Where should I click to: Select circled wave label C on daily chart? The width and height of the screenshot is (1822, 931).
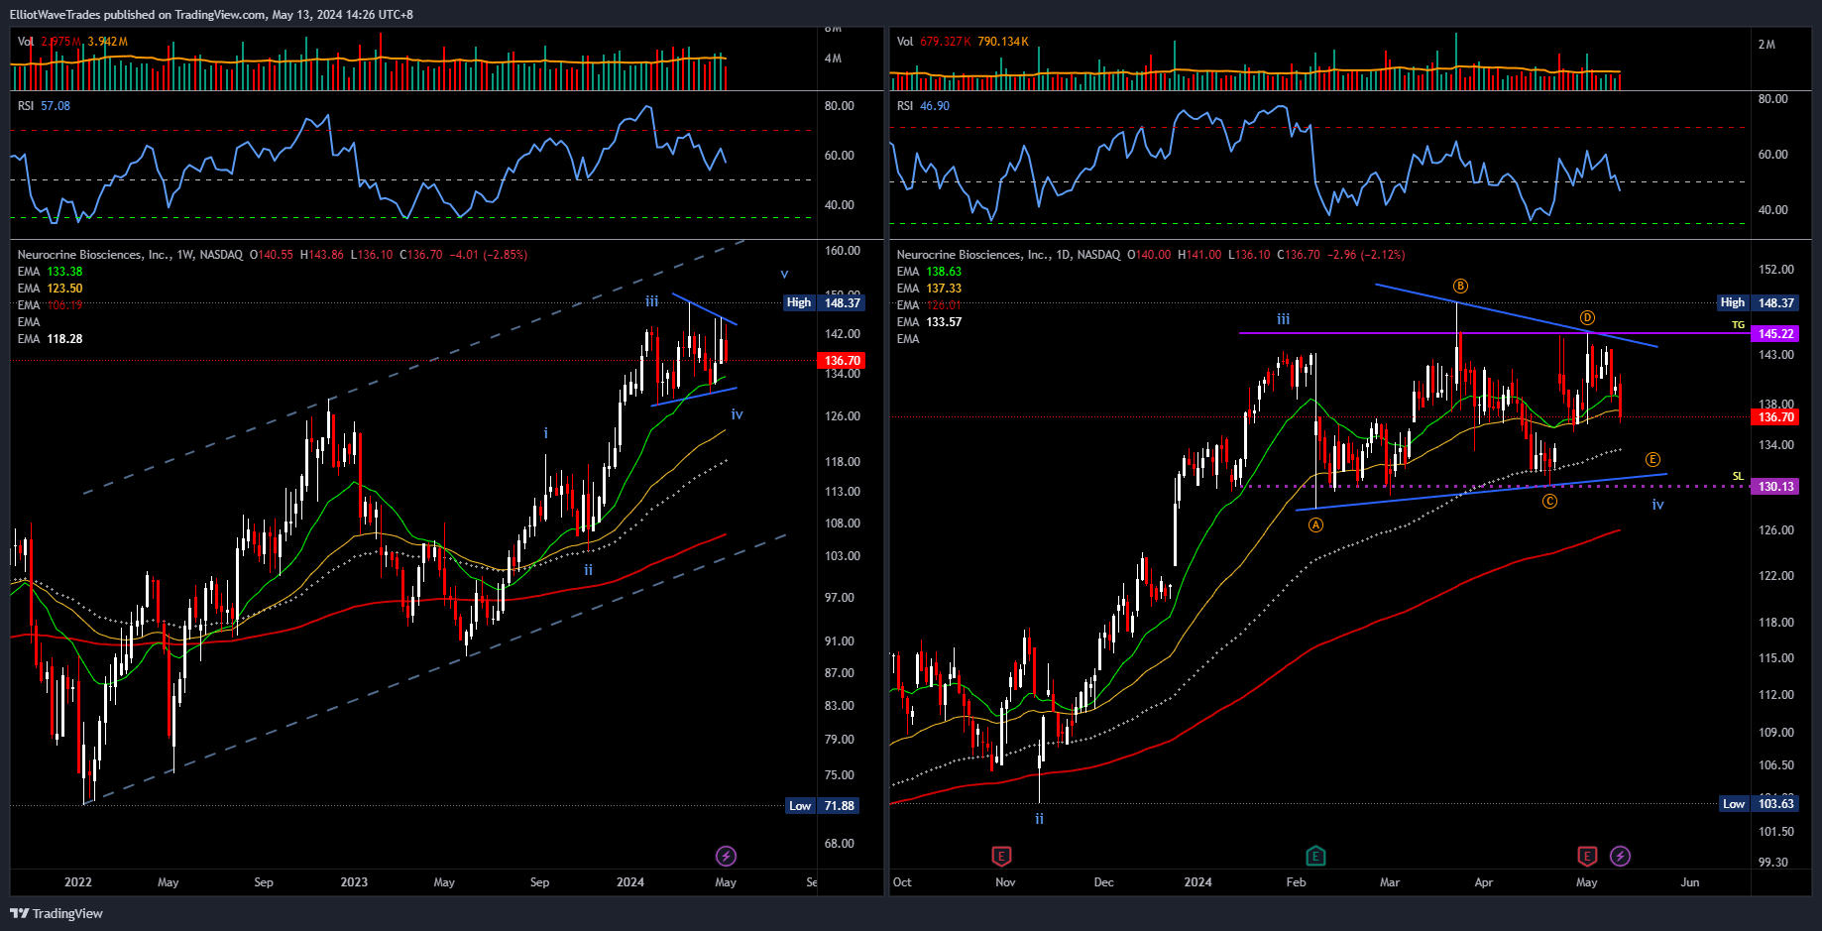[x=1549, y=502]
